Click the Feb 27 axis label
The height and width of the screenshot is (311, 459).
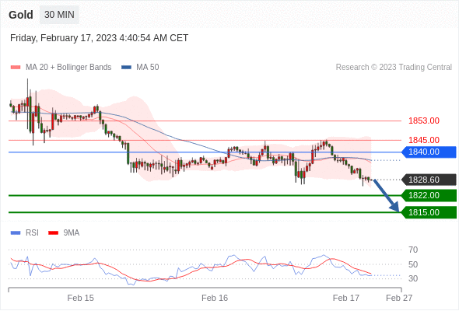tap(399, 298)
